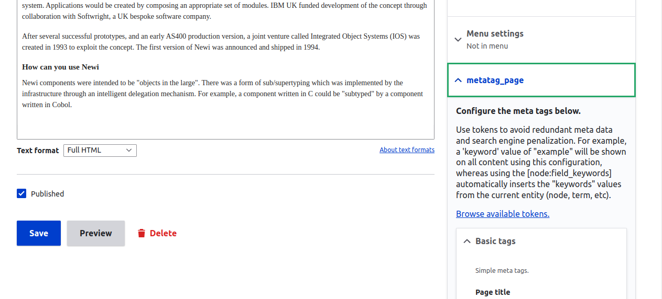662x299 pixels.
Task: Click paragraph starting After several successful prototypes
Action: pyautogui.click(x=221, y=42)
